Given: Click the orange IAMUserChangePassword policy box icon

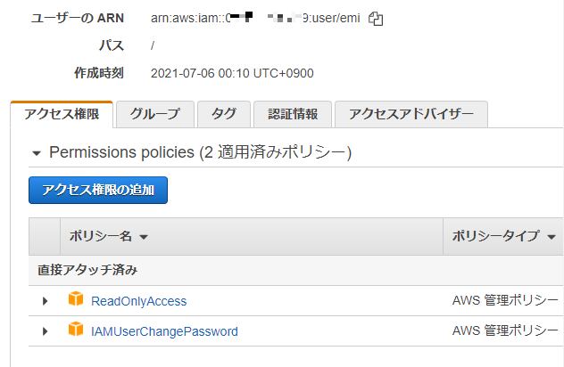Looking at the screenshot, I should pos(76,329).
